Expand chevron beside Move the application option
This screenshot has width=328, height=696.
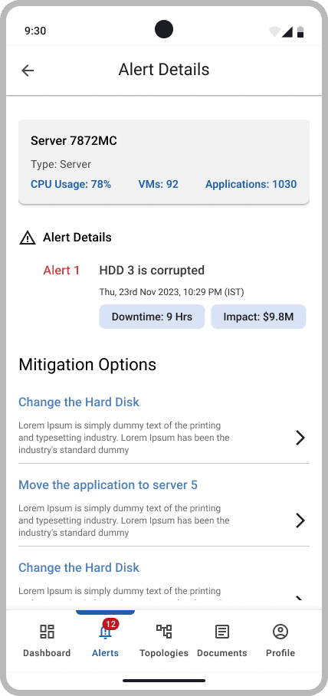tap(300, 520)
